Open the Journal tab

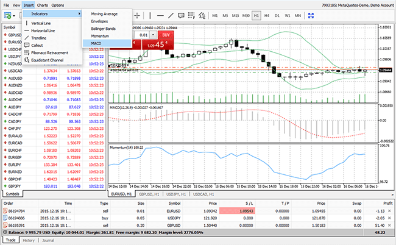[x=48, y=241]
